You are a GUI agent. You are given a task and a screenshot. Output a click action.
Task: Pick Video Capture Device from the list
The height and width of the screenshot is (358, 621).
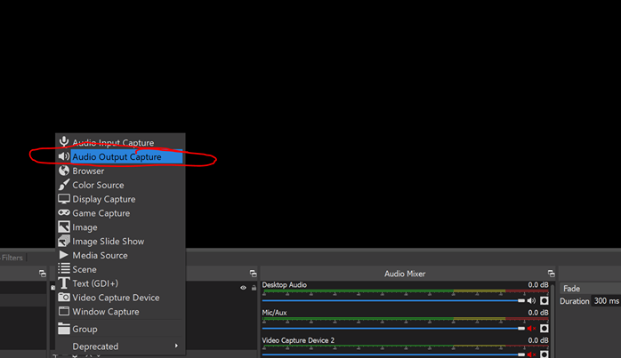click(x=120, y=298)
